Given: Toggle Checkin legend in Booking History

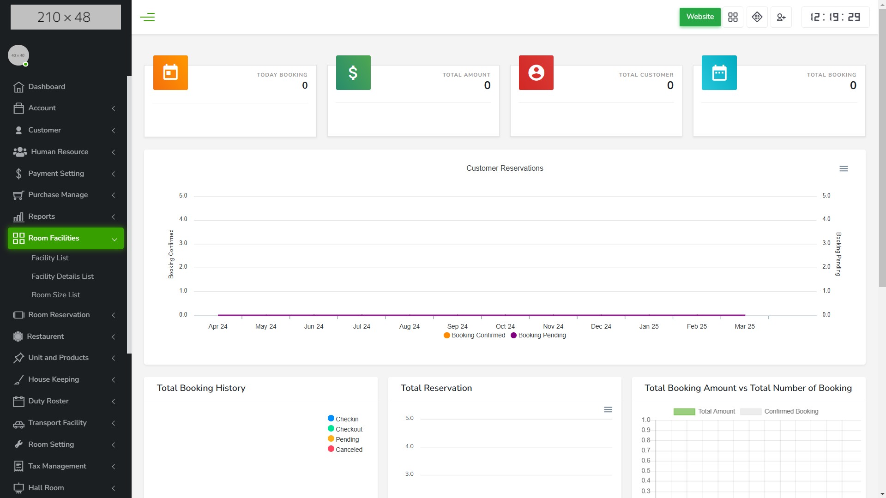Looking at the screenshot, I should coord(343,419).
